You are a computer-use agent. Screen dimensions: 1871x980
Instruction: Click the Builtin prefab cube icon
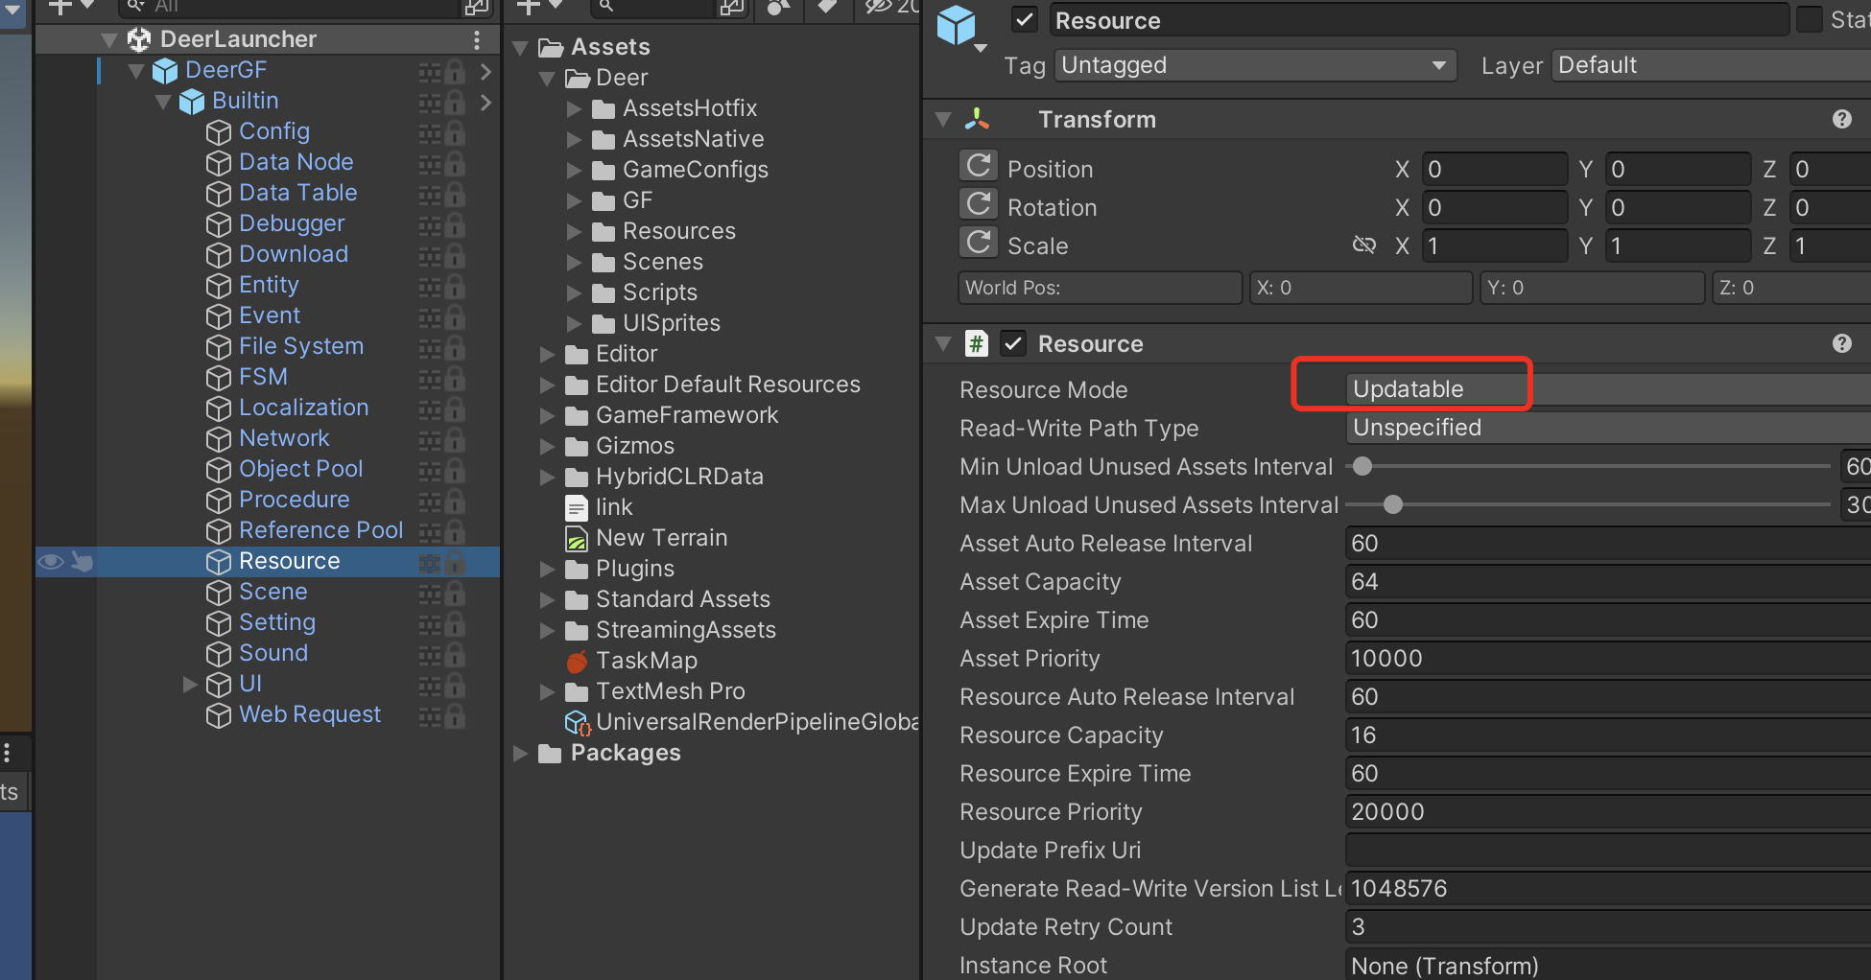(192, 101)
